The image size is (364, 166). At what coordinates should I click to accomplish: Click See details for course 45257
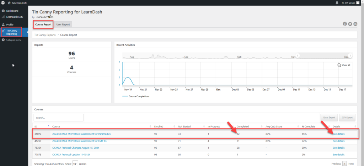(339, 141)
